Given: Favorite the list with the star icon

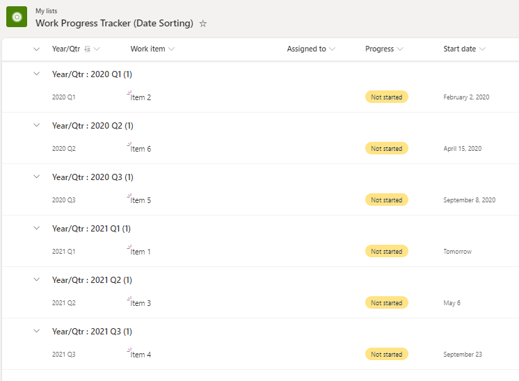Looking at the screenshot, I should [203, 24].
